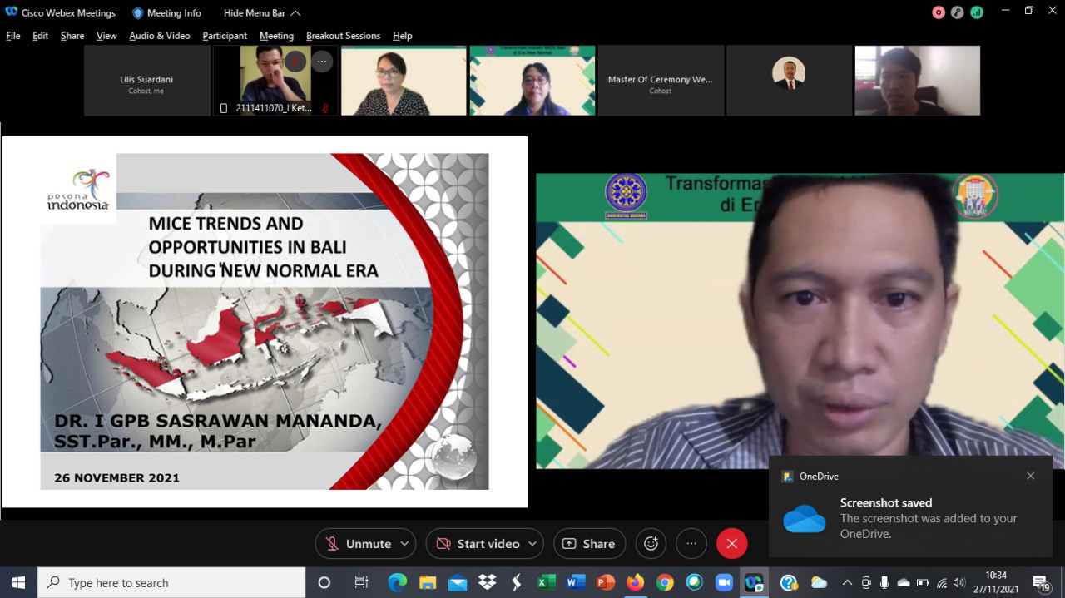This screenshot has width=1065, height=598.
Task: Click the three-dot menu on participant thumbnail
Action: pos(322,62)
